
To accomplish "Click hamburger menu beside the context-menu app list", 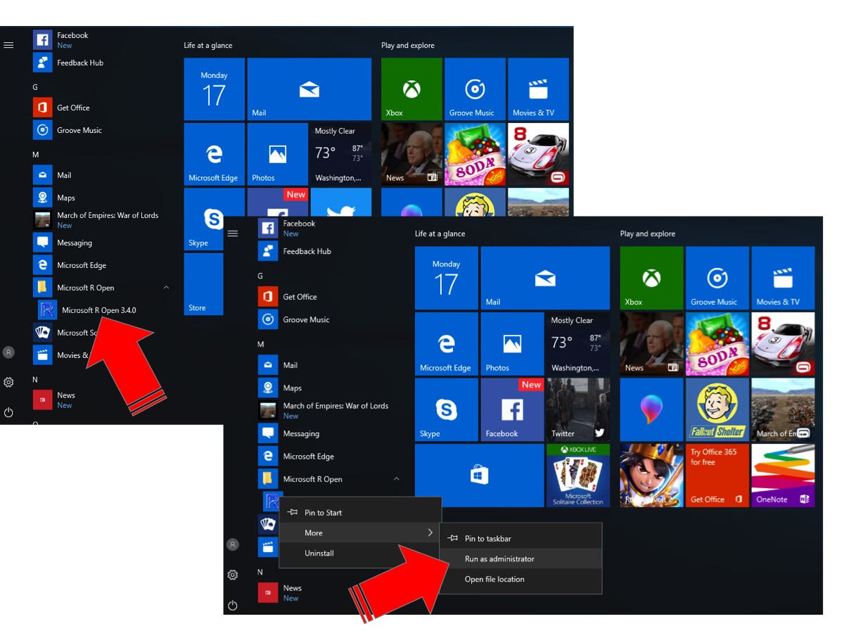I will click(233, 234).
